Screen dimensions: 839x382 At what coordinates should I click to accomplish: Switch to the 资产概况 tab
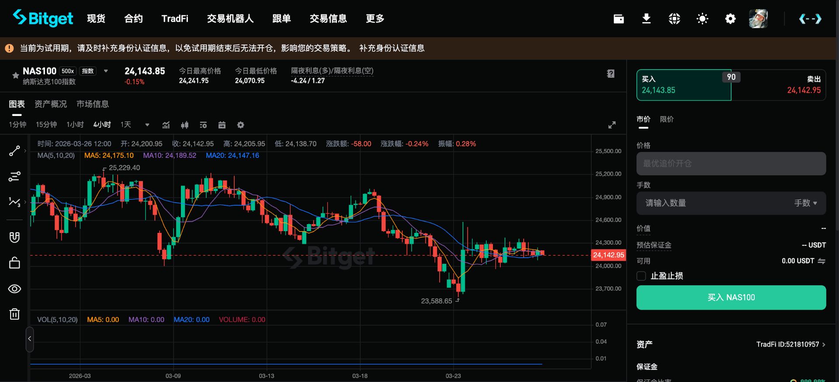click(51, 104)
